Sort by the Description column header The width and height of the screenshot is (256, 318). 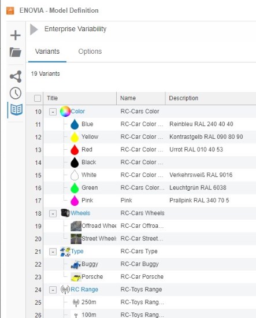[183, 98]
